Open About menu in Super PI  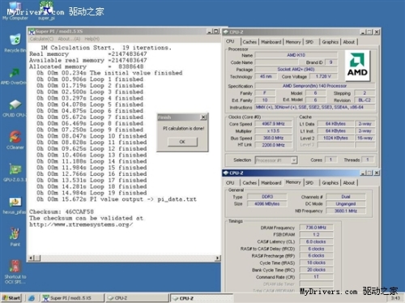click(x=69, y=39)
